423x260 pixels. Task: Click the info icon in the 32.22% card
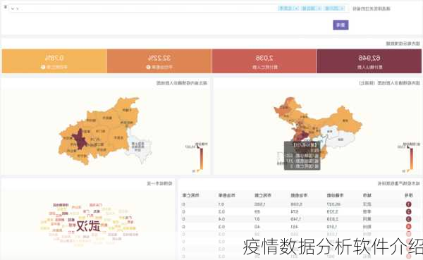pos(148,67)
